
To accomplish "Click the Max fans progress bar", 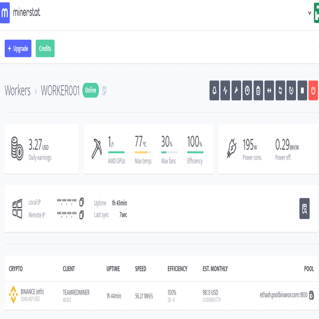I will pyautogui.click(x=169, y=152).
